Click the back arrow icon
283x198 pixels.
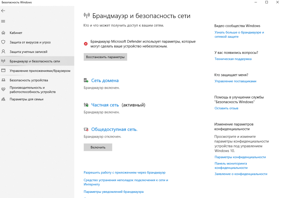(x=3, y=11)
